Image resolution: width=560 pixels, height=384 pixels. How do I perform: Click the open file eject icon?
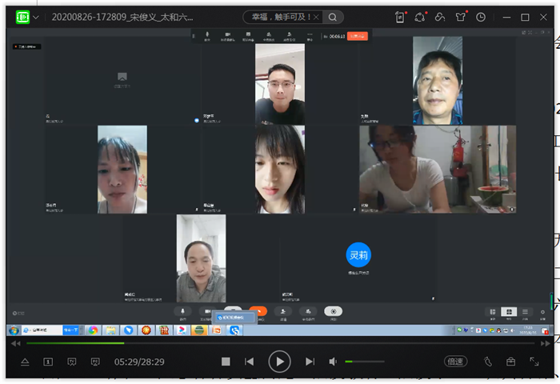pos(24,362)
